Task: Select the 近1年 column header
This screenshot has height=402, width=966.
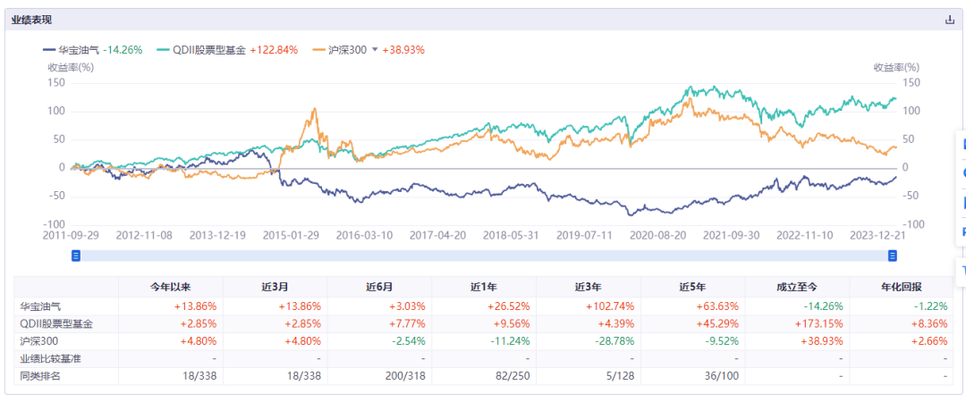Action: click(x=484, y=287)
